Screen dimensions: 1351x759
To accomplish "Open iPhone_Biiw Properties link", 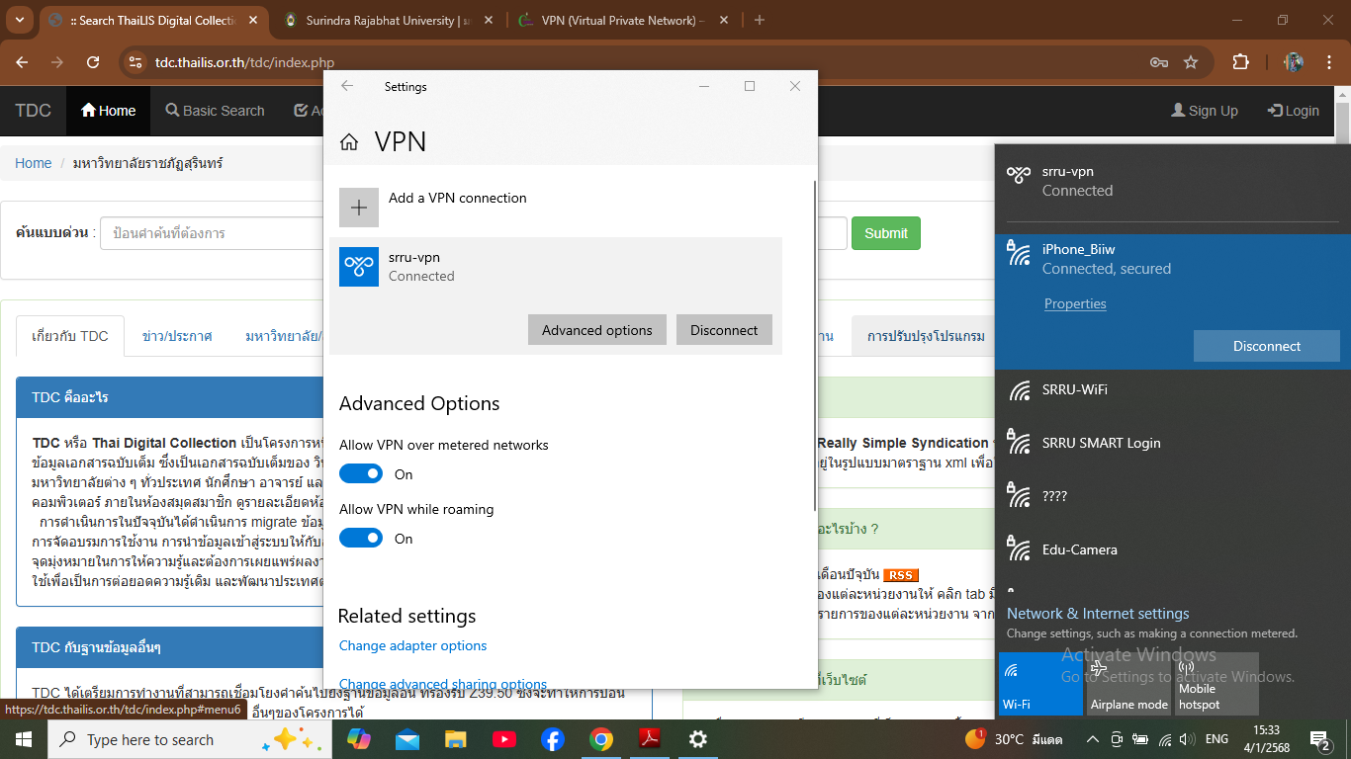I will tap(1075, 303).
